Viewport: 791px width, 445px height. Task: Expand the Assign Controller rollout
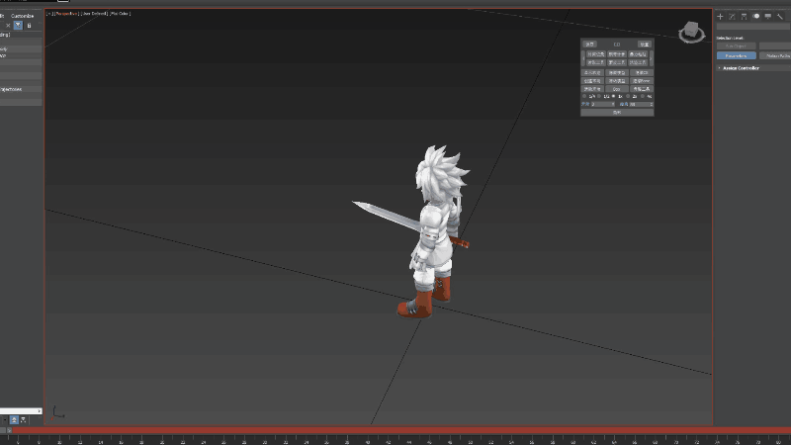[741, 68]
